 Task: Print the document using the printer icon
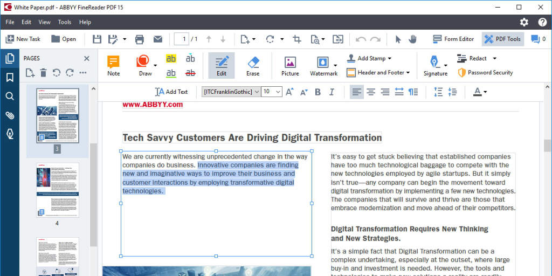point(140,39)
